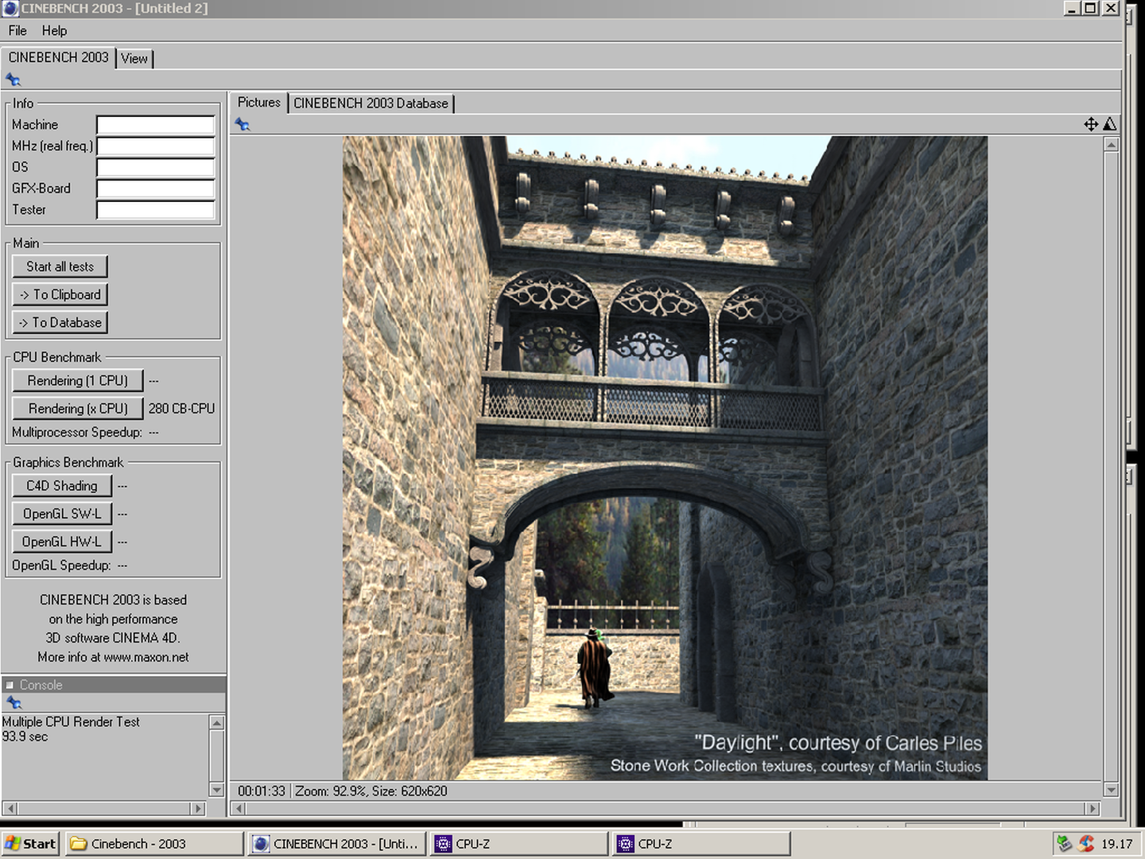Open the Windows Start menu

tap(30, 844)
